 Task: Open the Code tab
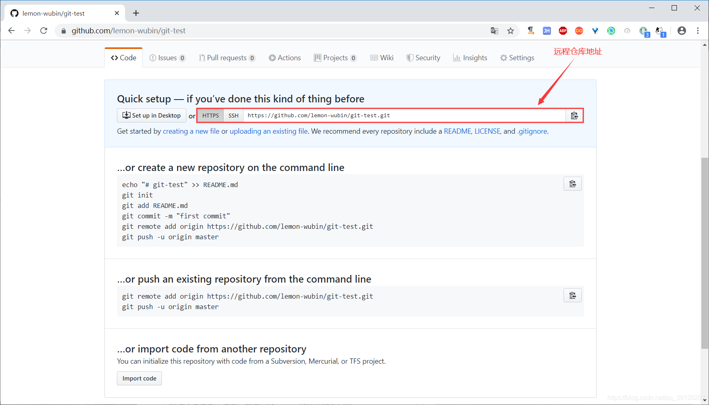[124, 58]
